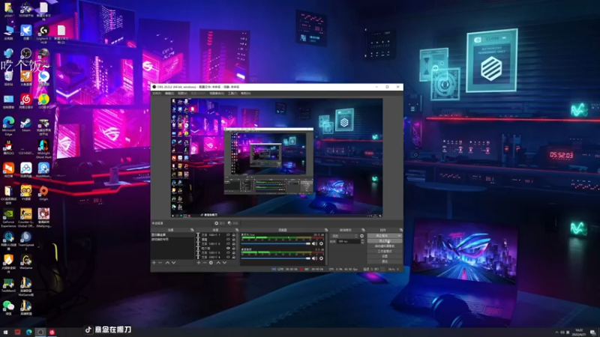
Task: Toggle visibility eye of 吃个饭 source
Action: pos(229,249)
